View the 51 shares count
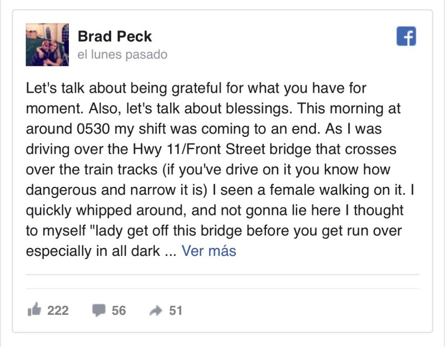Screen dimensions: 445x347 coord(176,310)
